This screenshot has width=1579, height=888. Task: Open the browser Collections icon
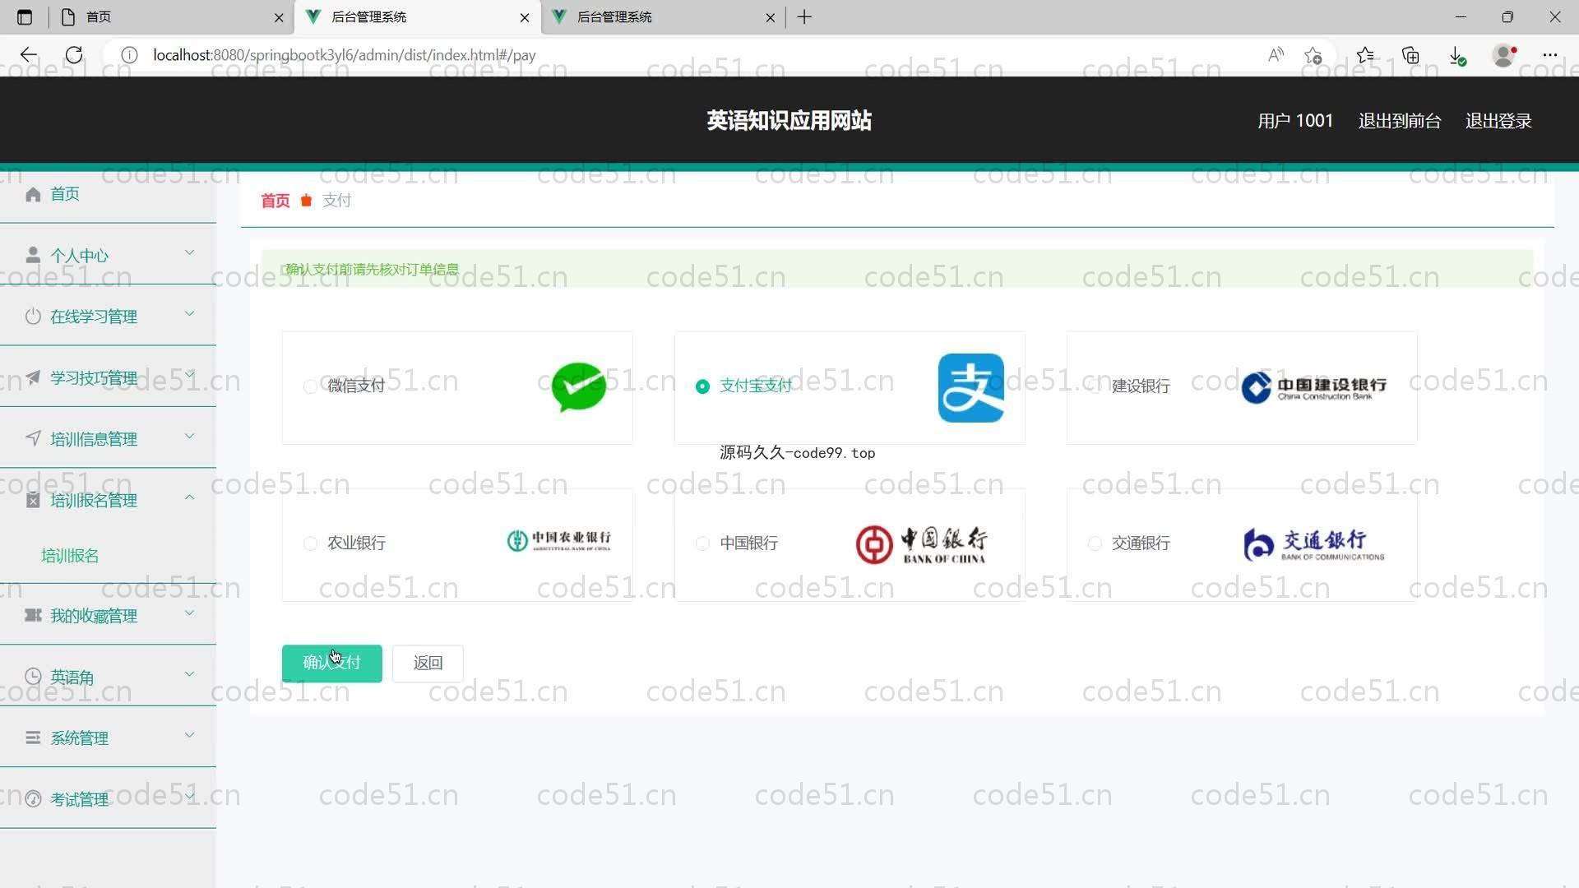click(1410, 55)
